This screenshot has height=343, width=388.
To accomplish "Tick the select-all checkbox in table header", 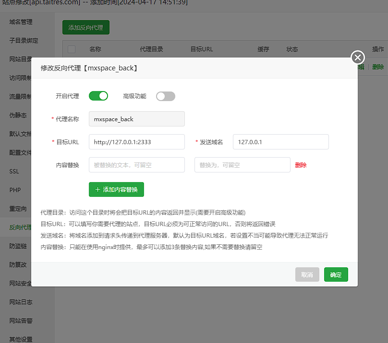I will 72,49.
